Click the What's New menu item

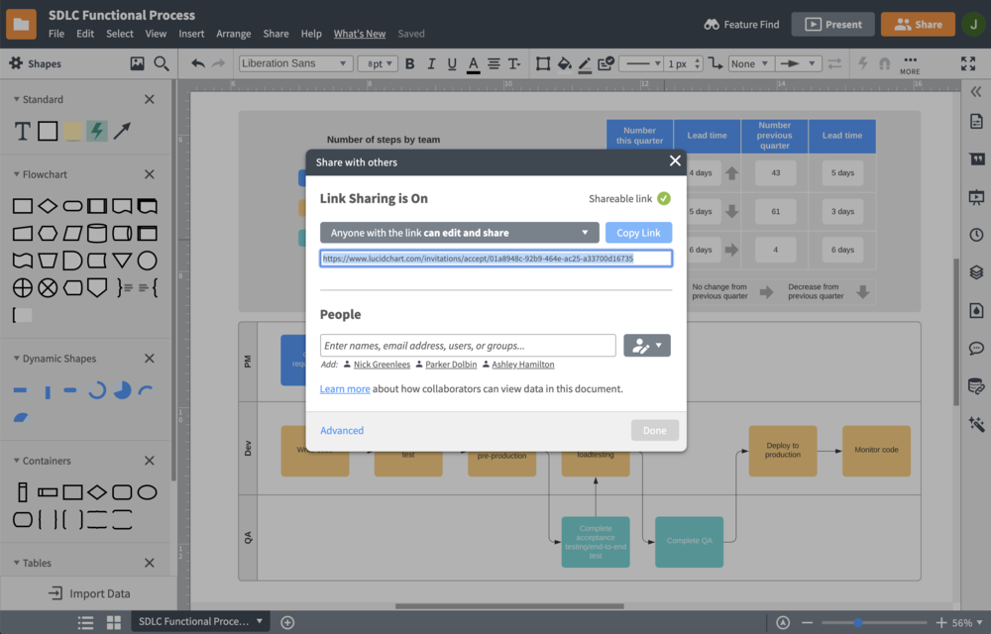click(x=359, y=33)
